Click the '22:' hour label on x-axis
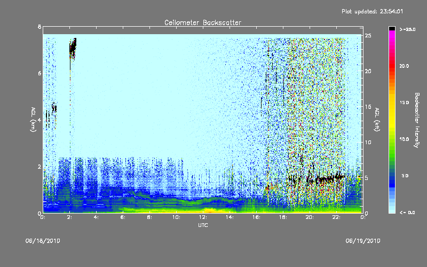Viewport: 427px width, 267px height. pyautogui.click(x=336, y=217)
